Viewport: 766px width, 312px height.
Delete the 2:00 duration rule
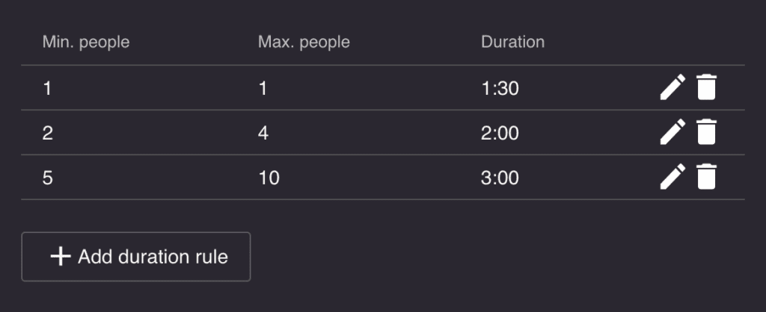click(706, 132)
